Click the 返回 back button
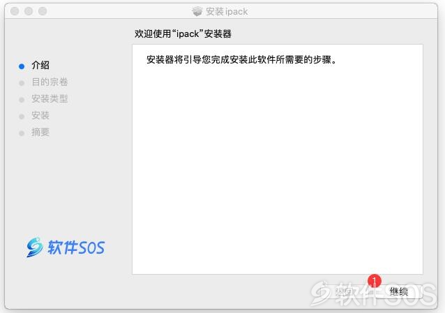The width and height of the screenshot is (445, 313). pos(345,291)
